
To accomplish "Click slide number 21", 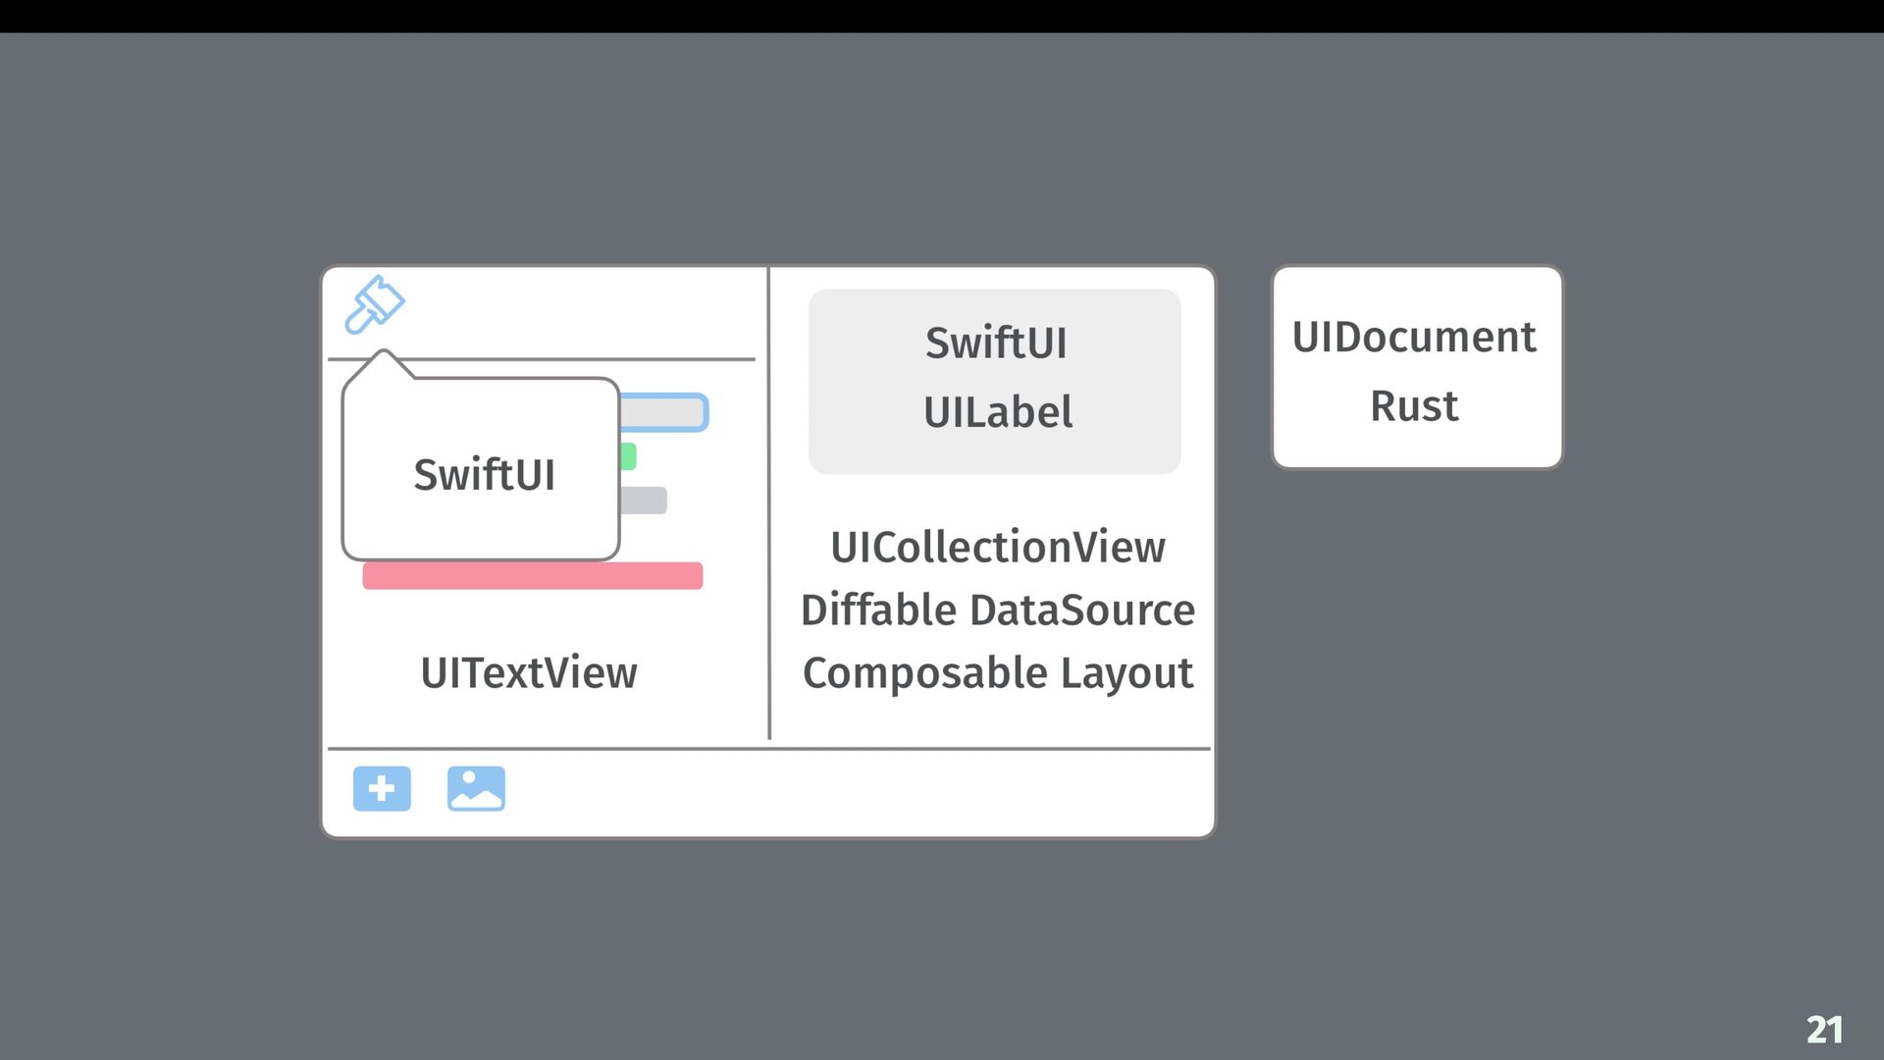I will coord(1825,1030).
